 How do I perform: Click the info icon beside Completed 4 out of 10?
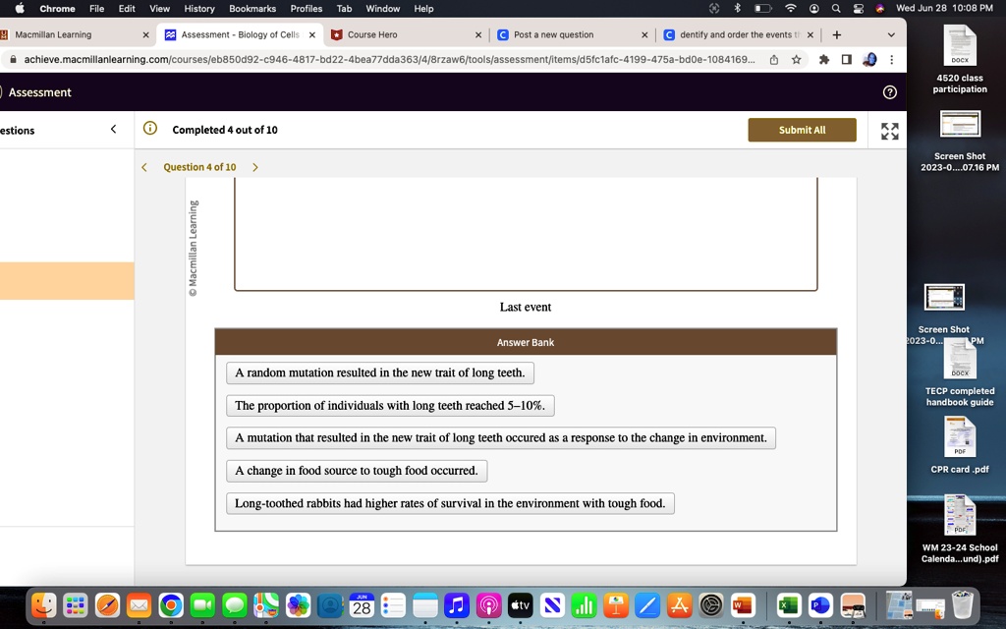(x=148, y=128)
